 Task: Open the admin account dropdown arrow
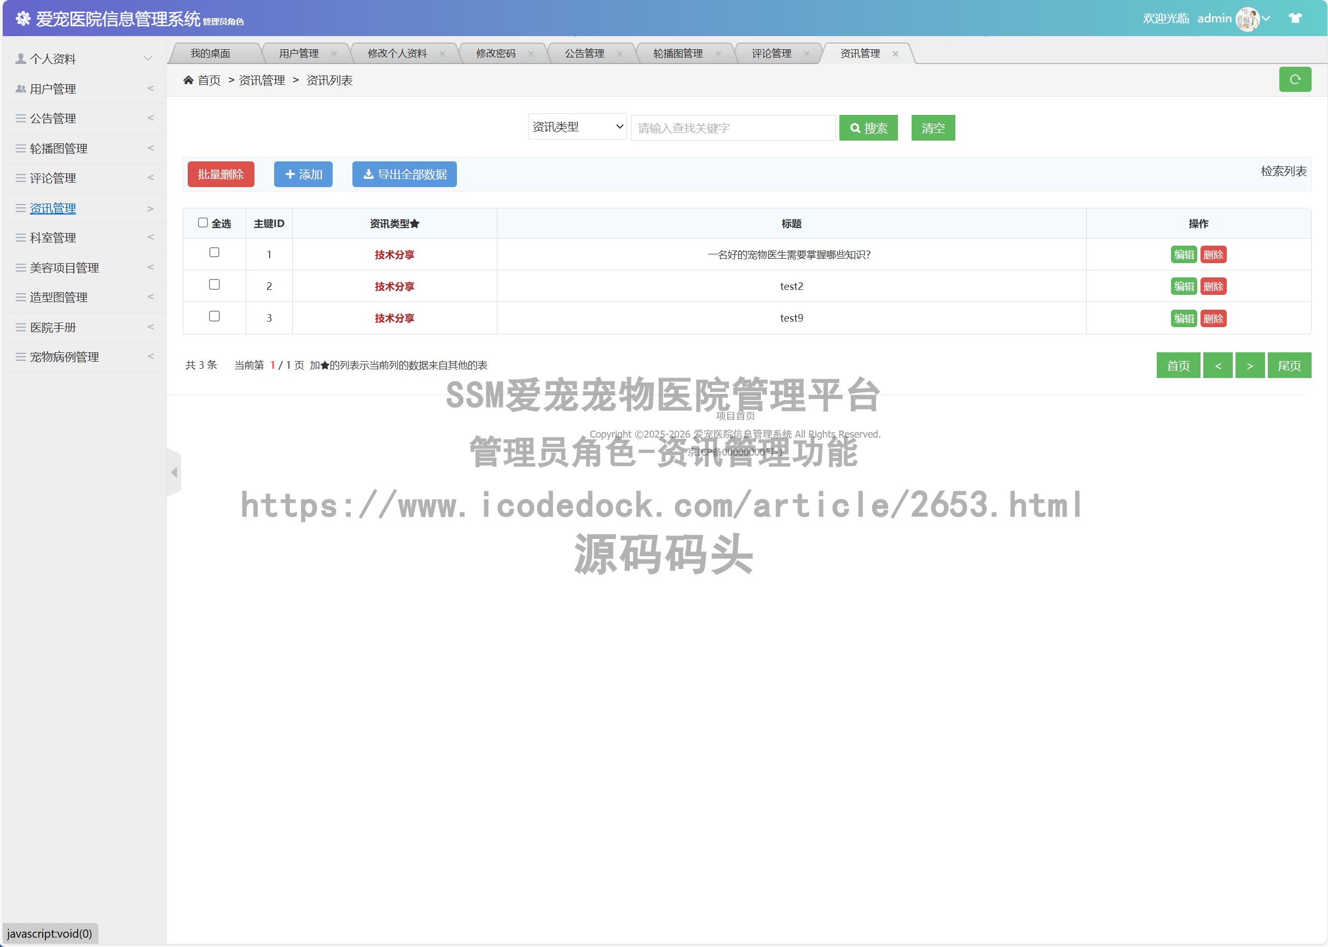pos(1266,18)
